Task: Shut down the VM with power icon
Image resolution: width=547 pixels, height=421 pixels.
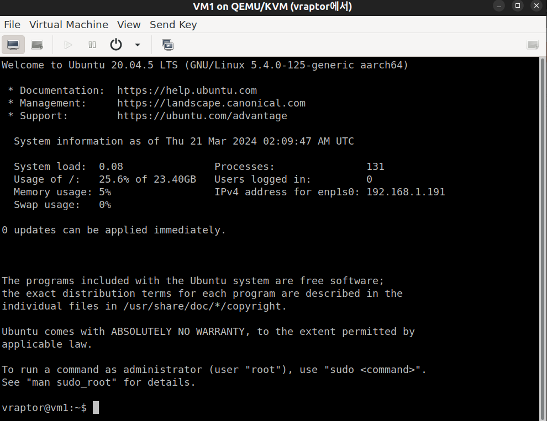Action: 116,45
